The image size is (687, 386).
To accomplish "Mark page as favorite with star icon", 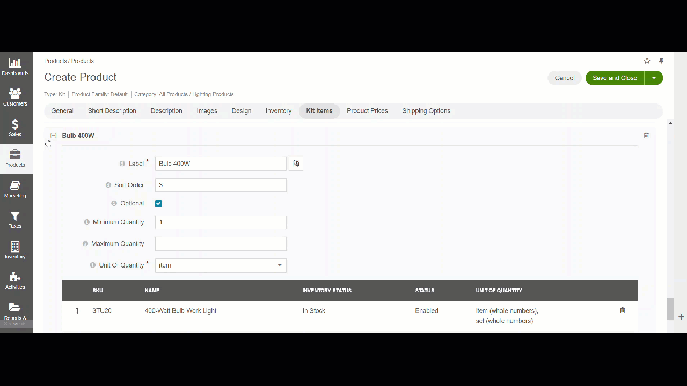I will (647, 61).
